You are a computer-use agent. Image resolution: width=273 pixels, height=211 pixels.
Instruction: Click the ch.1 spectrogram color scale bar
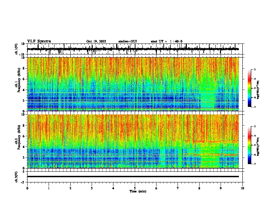click(x=249, y=88)
